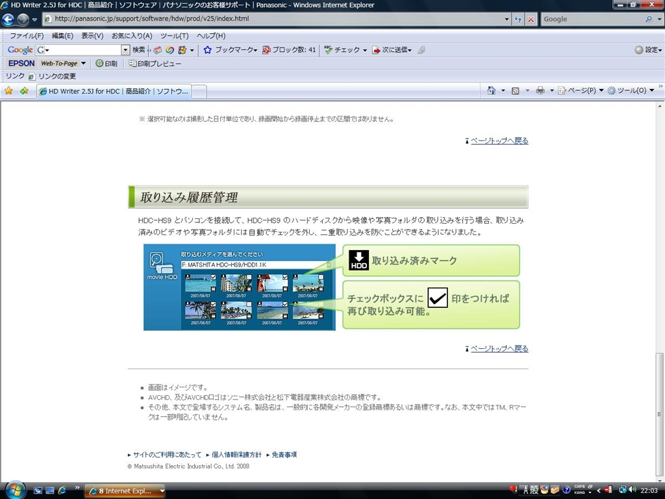Expand the address bar history dropdown
This screenshot has width=665, height=499.
(x=507, y=19)
